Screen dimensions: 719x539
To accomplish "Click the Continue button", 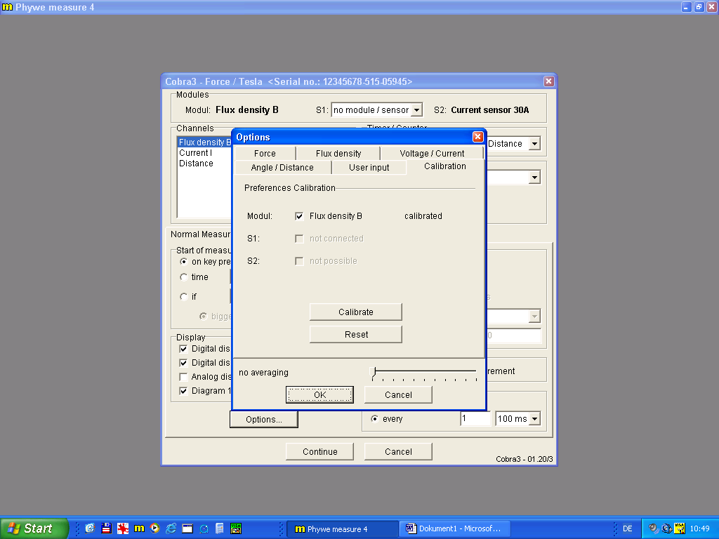I will point(319,451).
